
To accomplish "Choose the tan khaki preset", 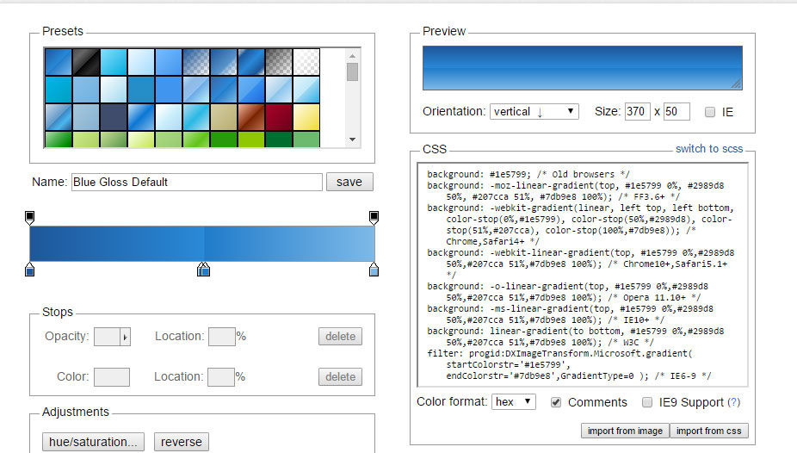I will click(x=224, y=117).
